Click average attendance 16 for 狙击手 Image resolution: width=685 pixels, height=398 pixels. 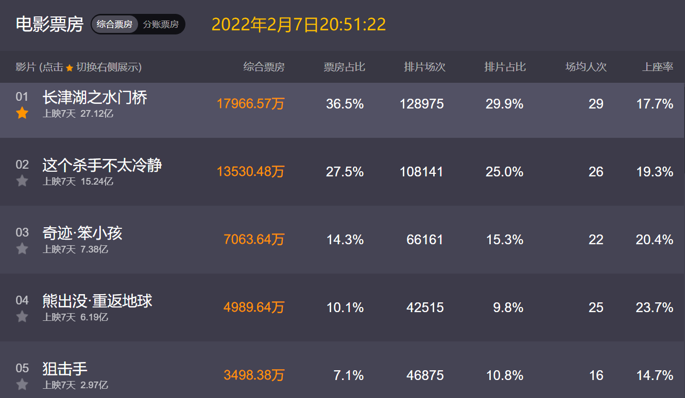596,375
